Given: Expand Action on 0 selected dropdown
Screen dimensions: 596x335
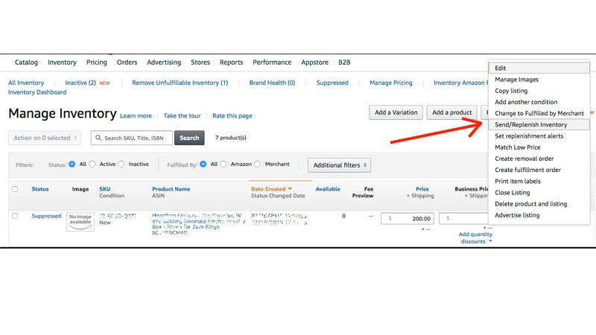Looking at the screenshot, I should (x=45, y=138).
